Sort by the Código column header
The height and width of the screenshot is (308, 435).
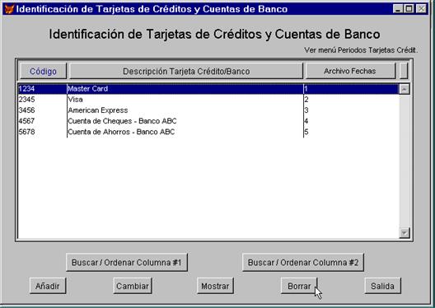click(x=43, y=72)
